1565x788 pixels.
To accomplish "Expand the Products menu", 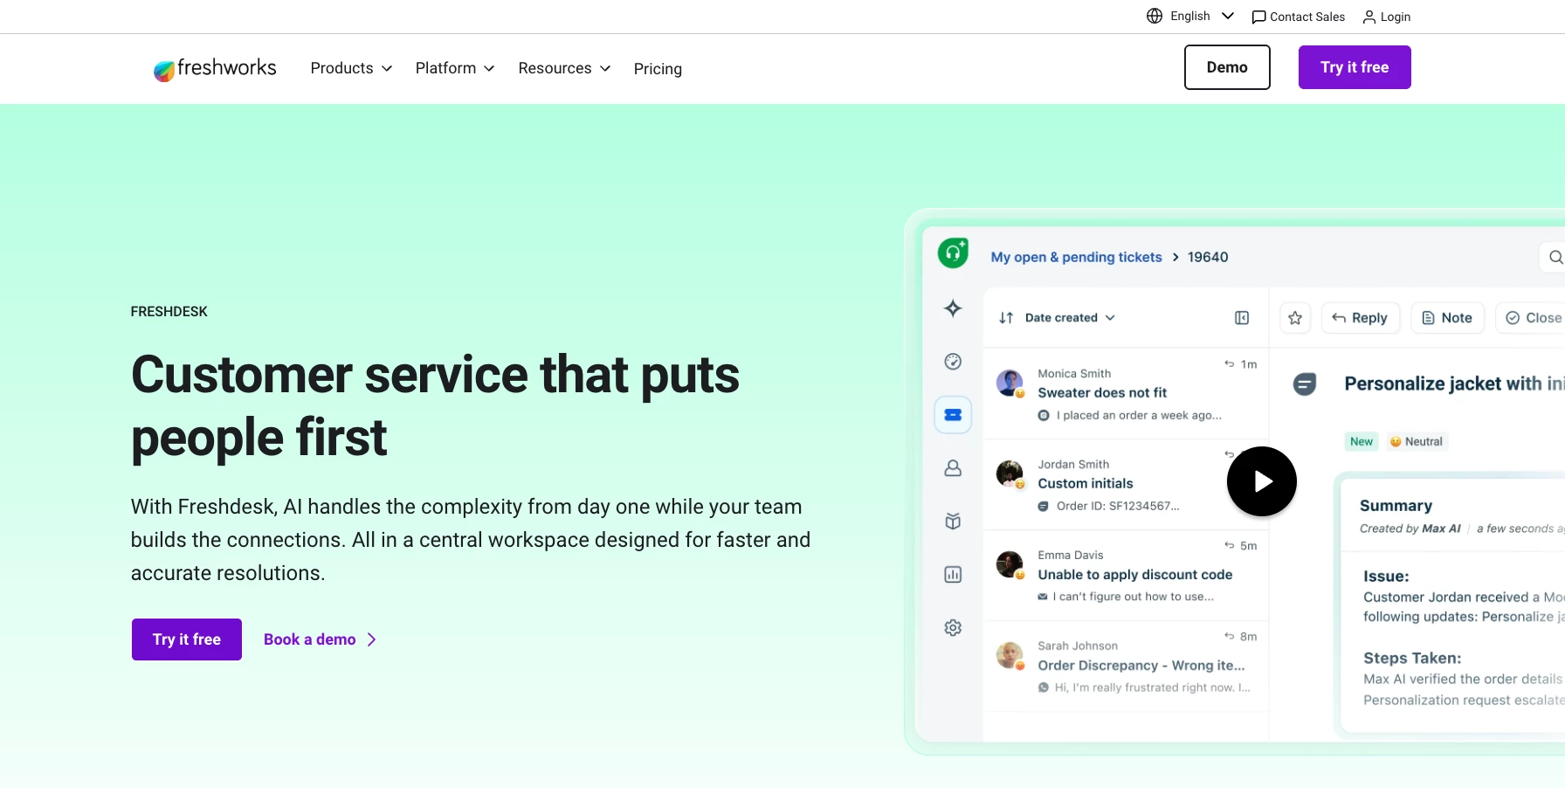I will pos(351,68).
